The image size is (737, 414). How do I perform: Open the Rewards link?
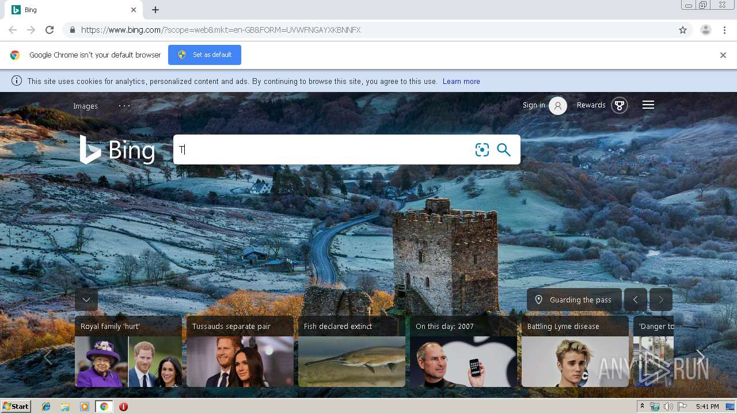pyautogui.click(x=591, y=105)
